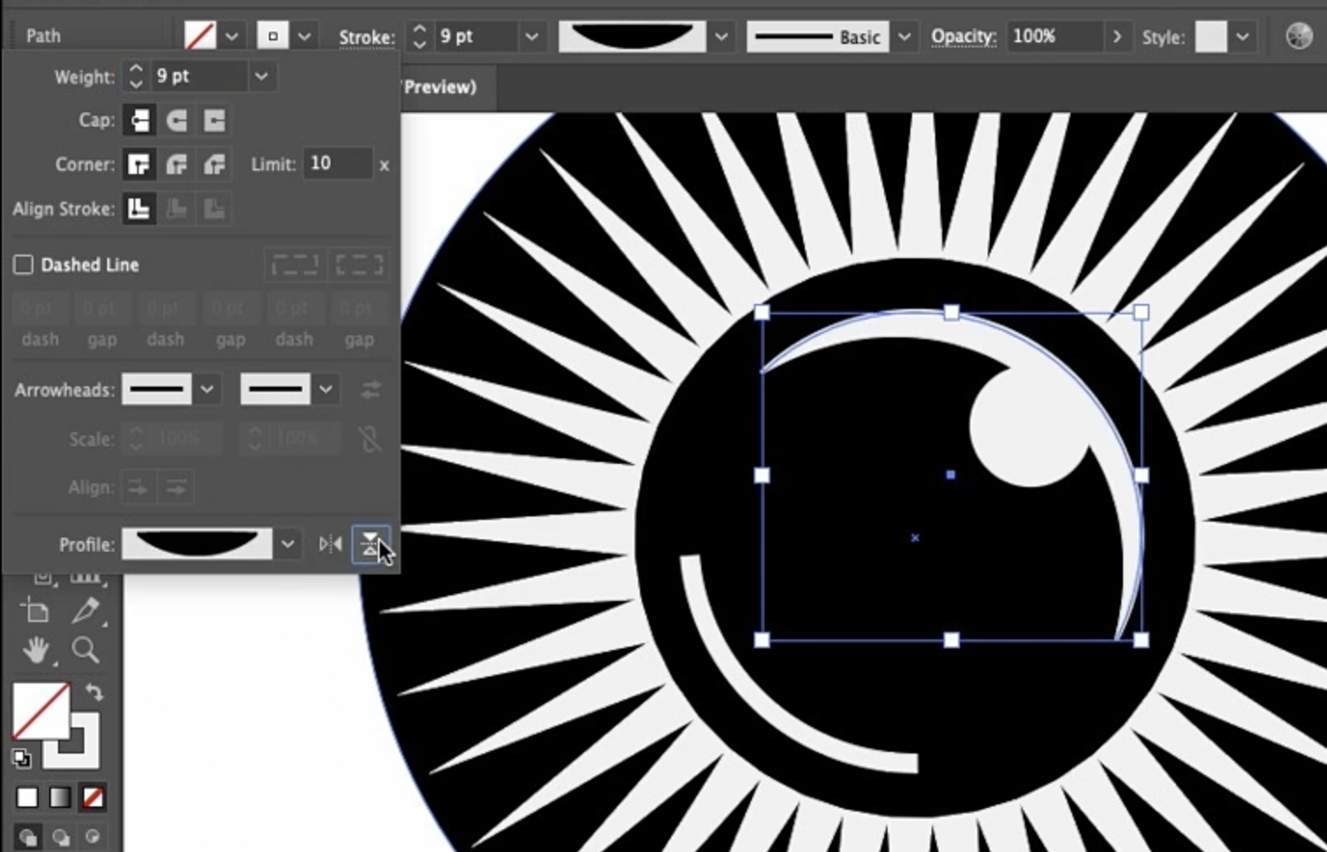
Task: Choose the Bevel Join corner
Action: (x=214, y=164)
